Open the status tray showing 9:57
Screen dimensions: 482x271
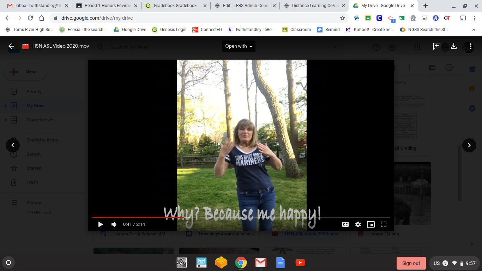pyautogui.click(x=454, y=263)
